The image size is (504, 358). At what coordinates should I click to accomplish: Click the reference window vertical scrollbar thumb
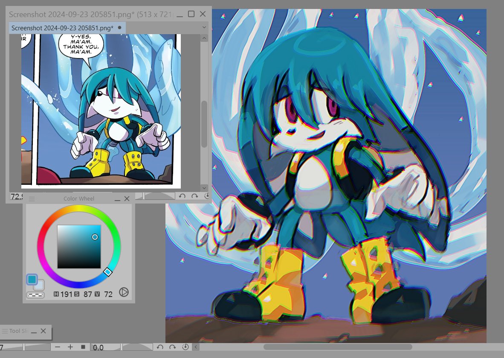pyautogui.click(x=204, y=124)
